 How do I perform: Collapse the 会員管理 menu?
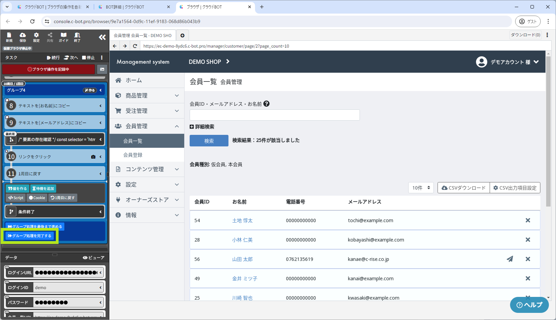[147, 126]
